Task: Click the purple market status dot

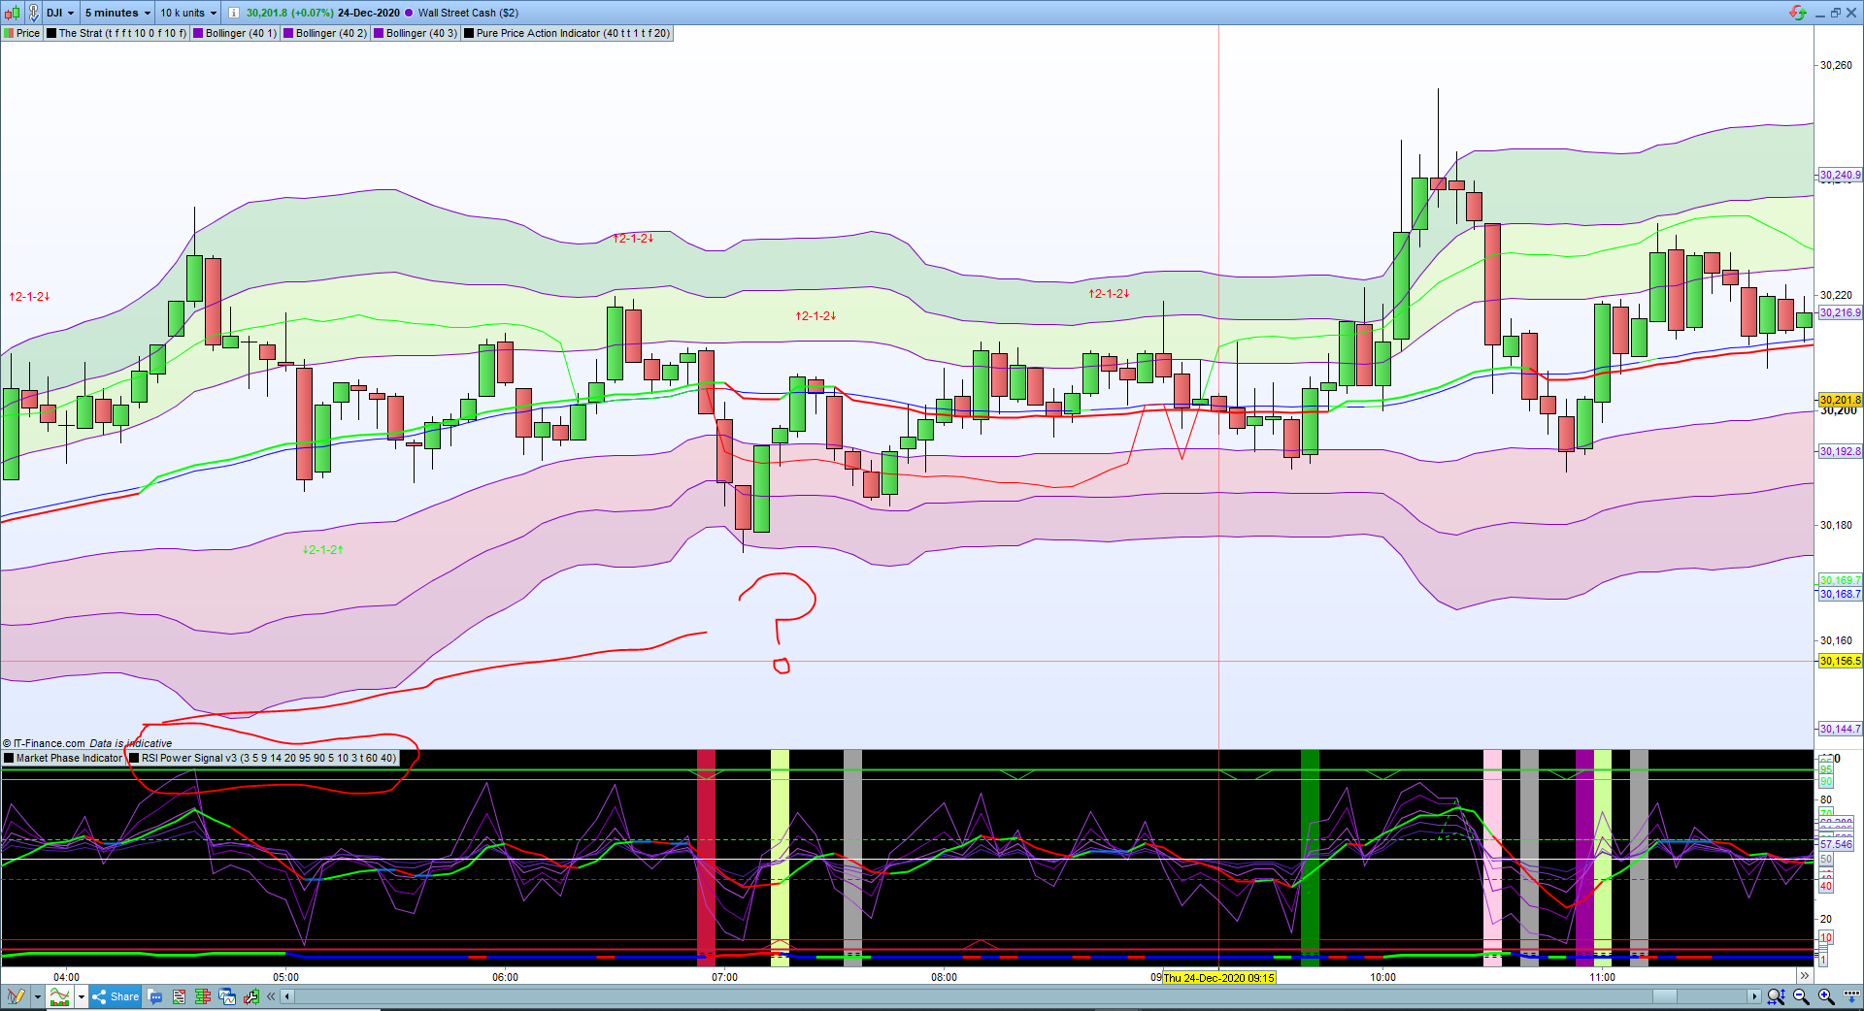Action: [x=409, y=13]
